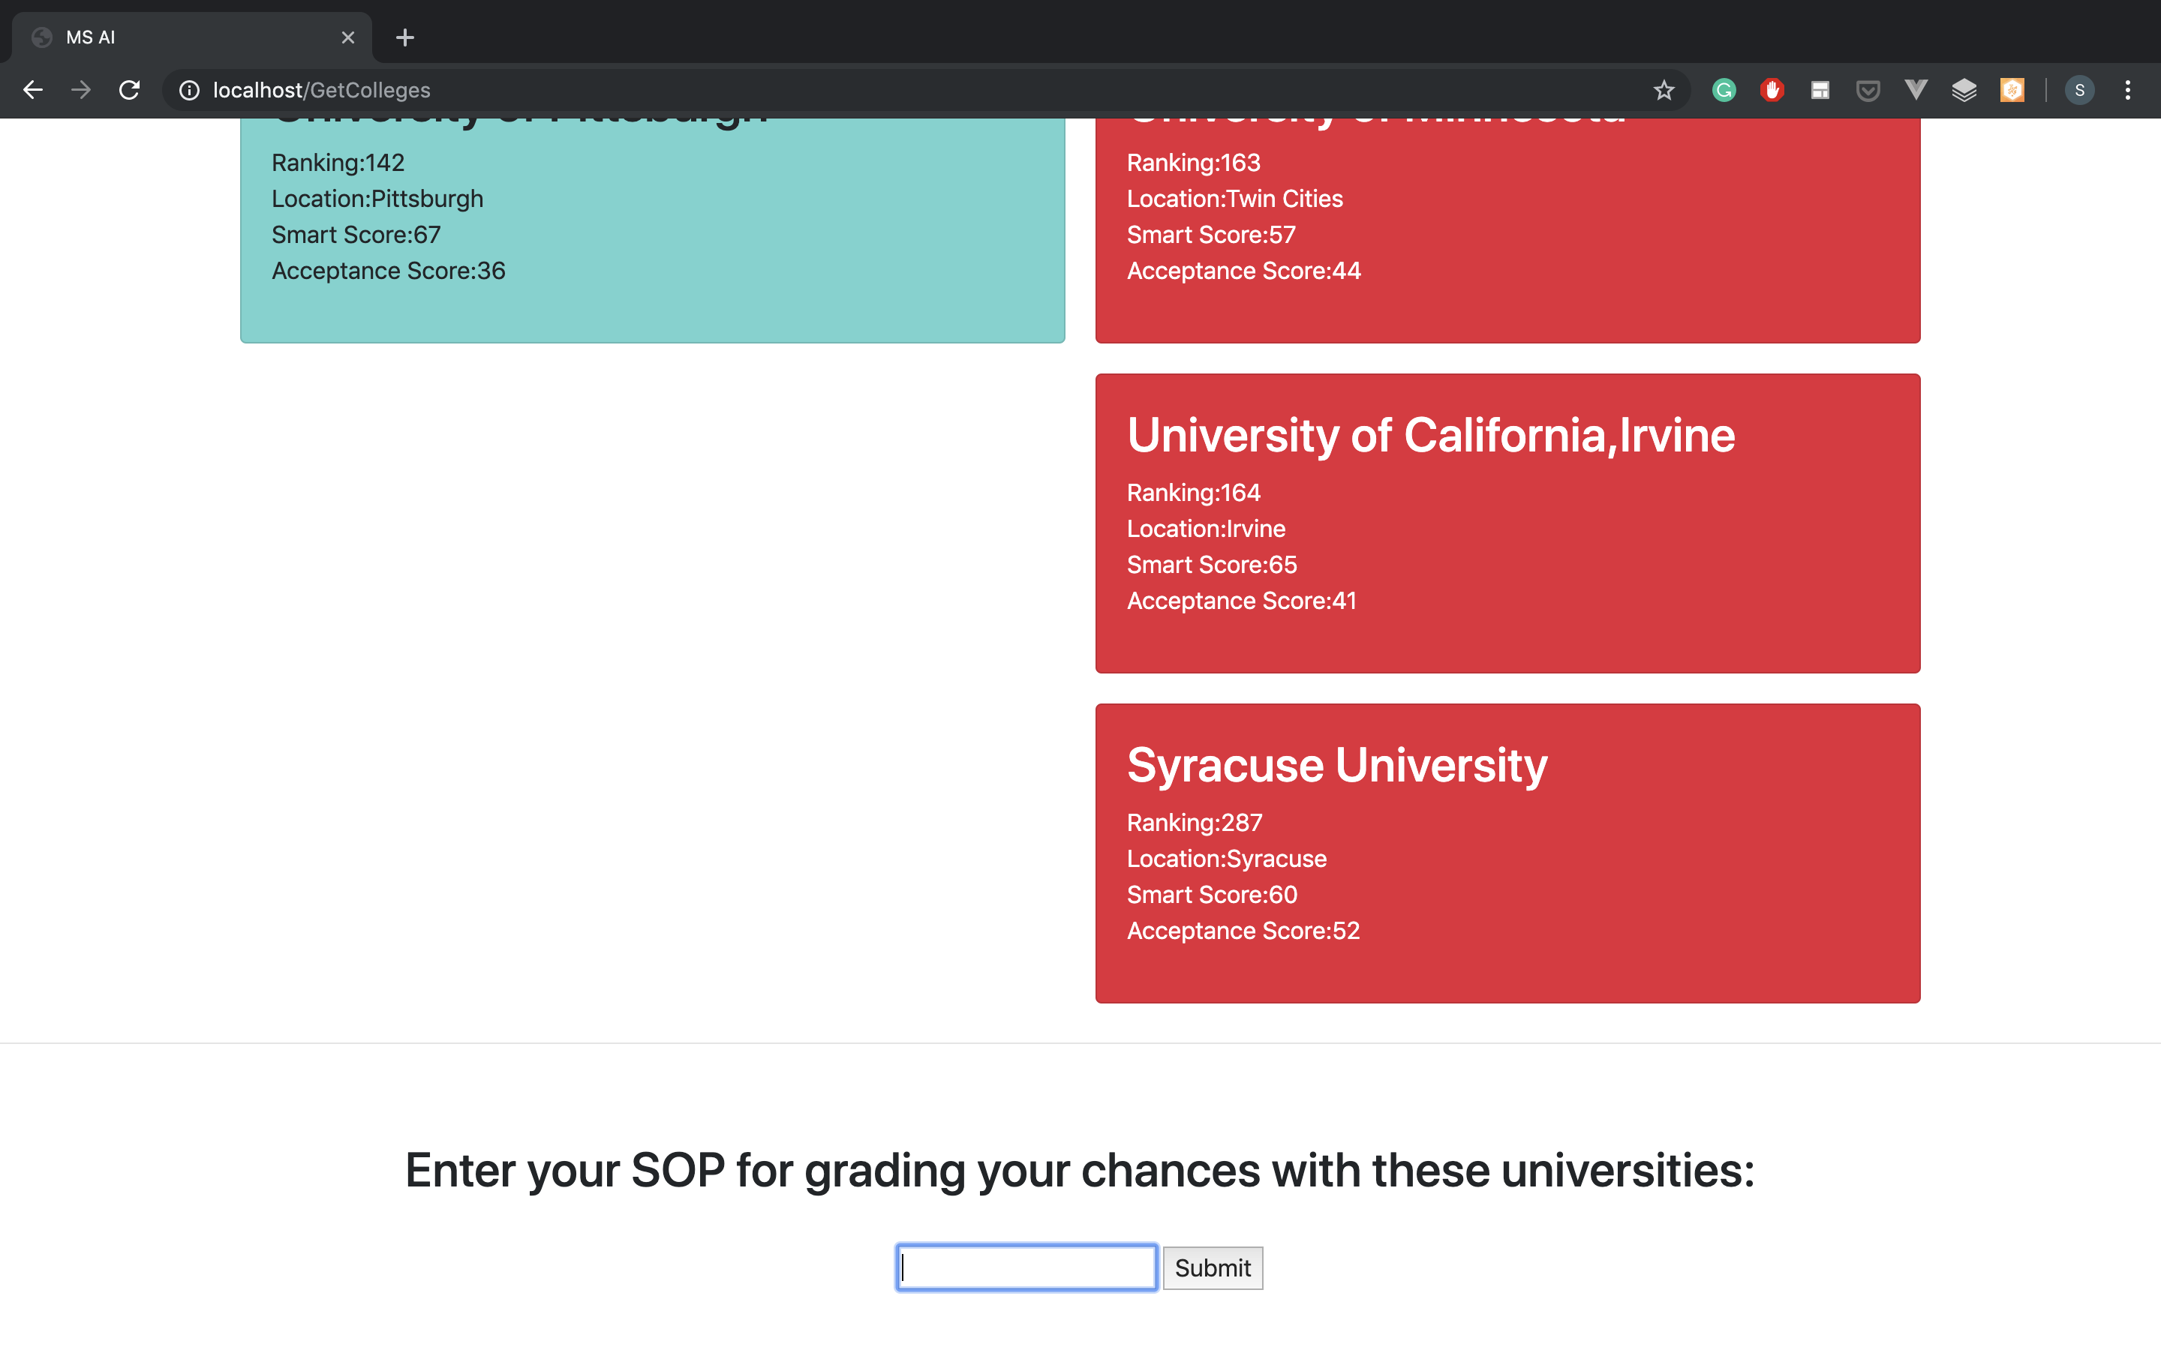Focus the SOP text input field
Screen dimensions: 2161x1350
click(1027, 1267)
